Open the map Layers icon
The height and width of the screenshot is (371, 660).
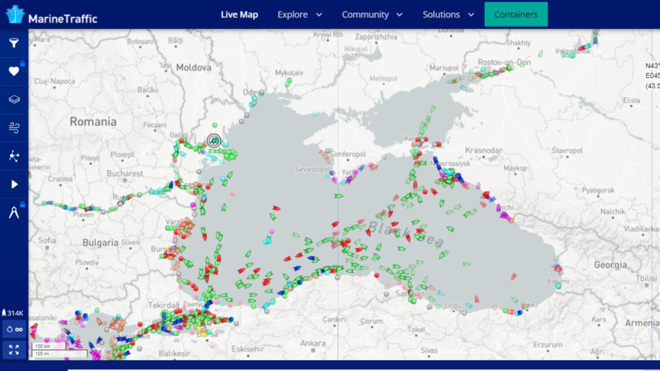click(x=14, y=99)
